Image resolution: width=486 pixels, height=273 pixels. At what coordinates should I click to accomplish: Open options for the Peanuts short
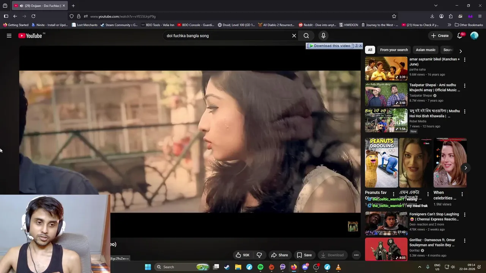click(x=393, y=194)
